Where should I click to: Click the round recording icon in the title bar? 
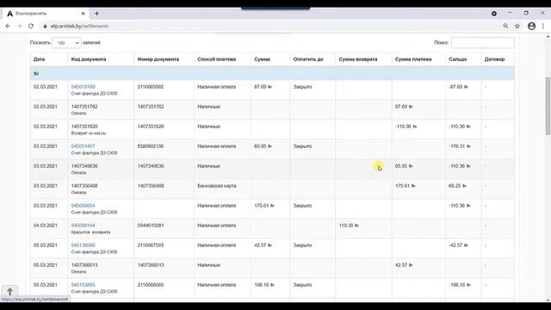tap(494, 14)
